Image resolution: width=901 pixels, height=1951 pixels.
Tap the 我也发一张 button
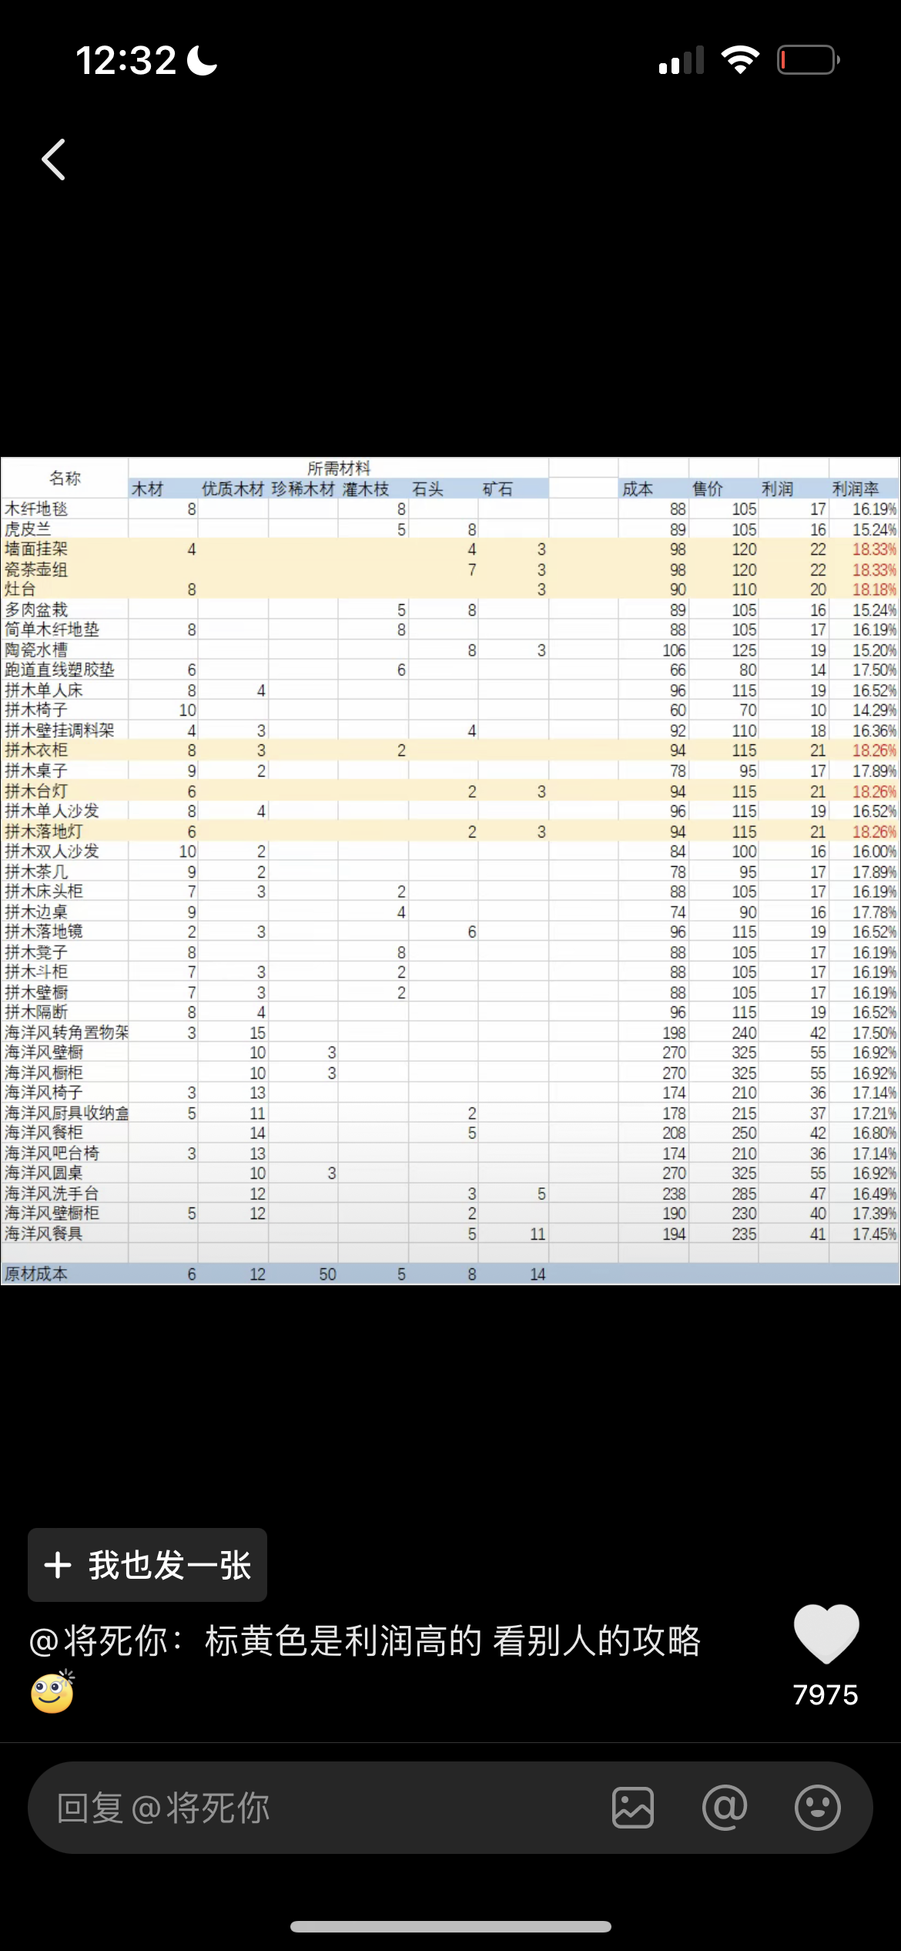147,1565
